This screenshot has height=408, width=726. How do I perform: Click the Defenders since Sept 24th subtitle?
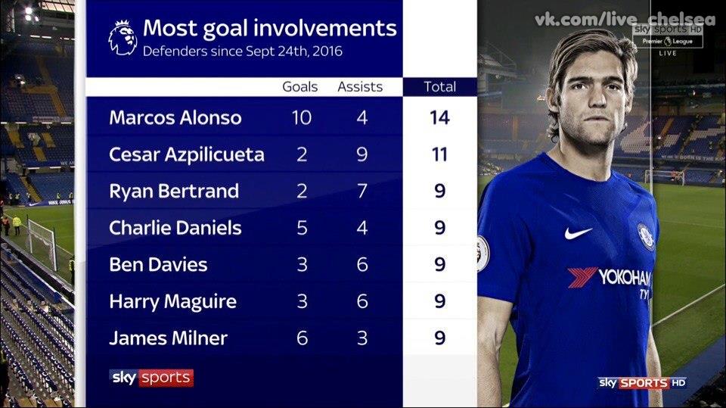pos(242,51)
